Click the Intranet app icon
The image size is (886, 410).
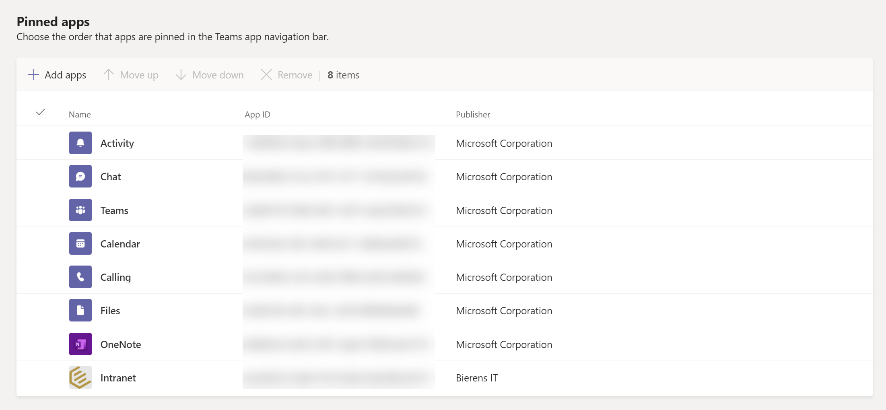(80, 377)
